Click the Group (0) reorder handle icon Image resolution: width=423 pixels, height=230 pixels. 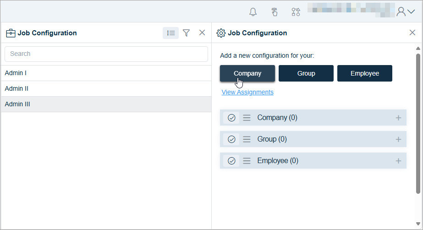[x=247, y=139]
